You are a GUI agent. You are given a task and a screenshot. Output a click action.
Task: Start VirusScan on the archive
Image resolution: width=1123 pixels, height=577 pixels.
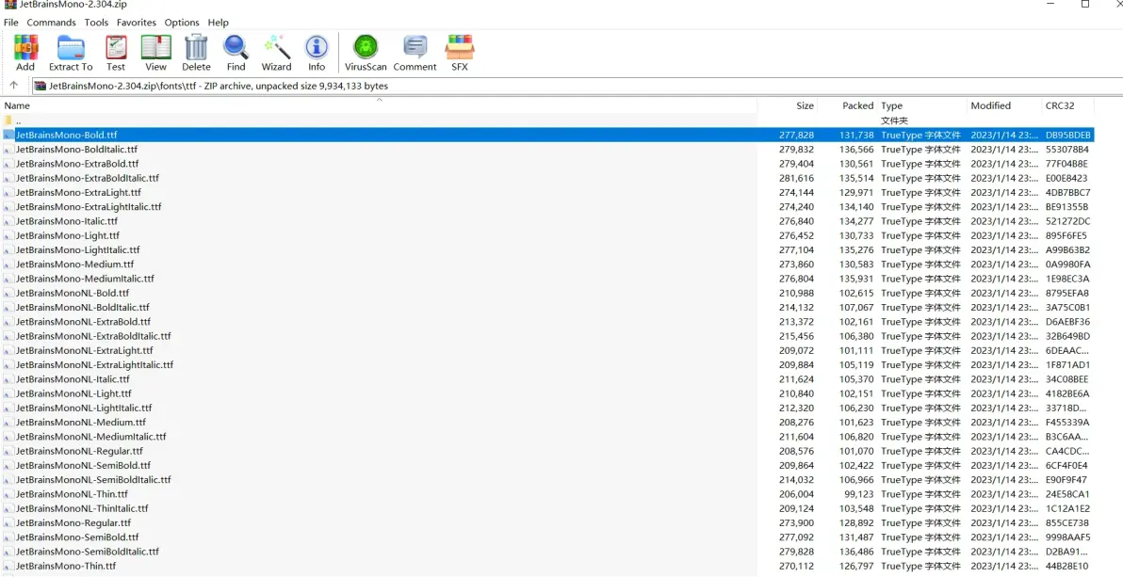click(366, 53)
